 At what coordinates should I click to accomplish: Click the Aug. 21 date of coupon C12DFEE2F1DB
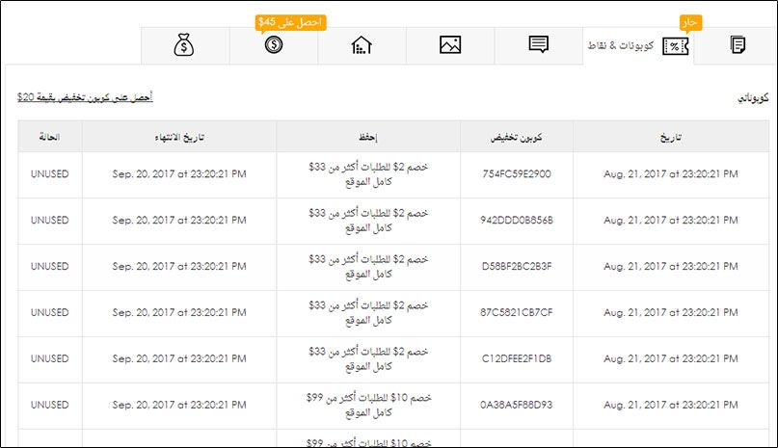pos(671,358)
